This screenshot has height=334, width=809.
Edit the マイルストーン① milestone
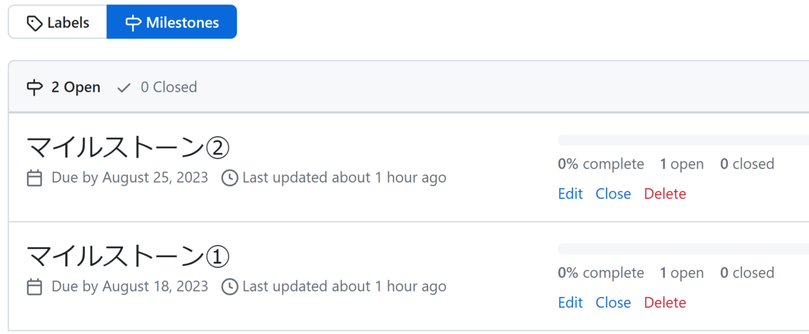point(570,302)
